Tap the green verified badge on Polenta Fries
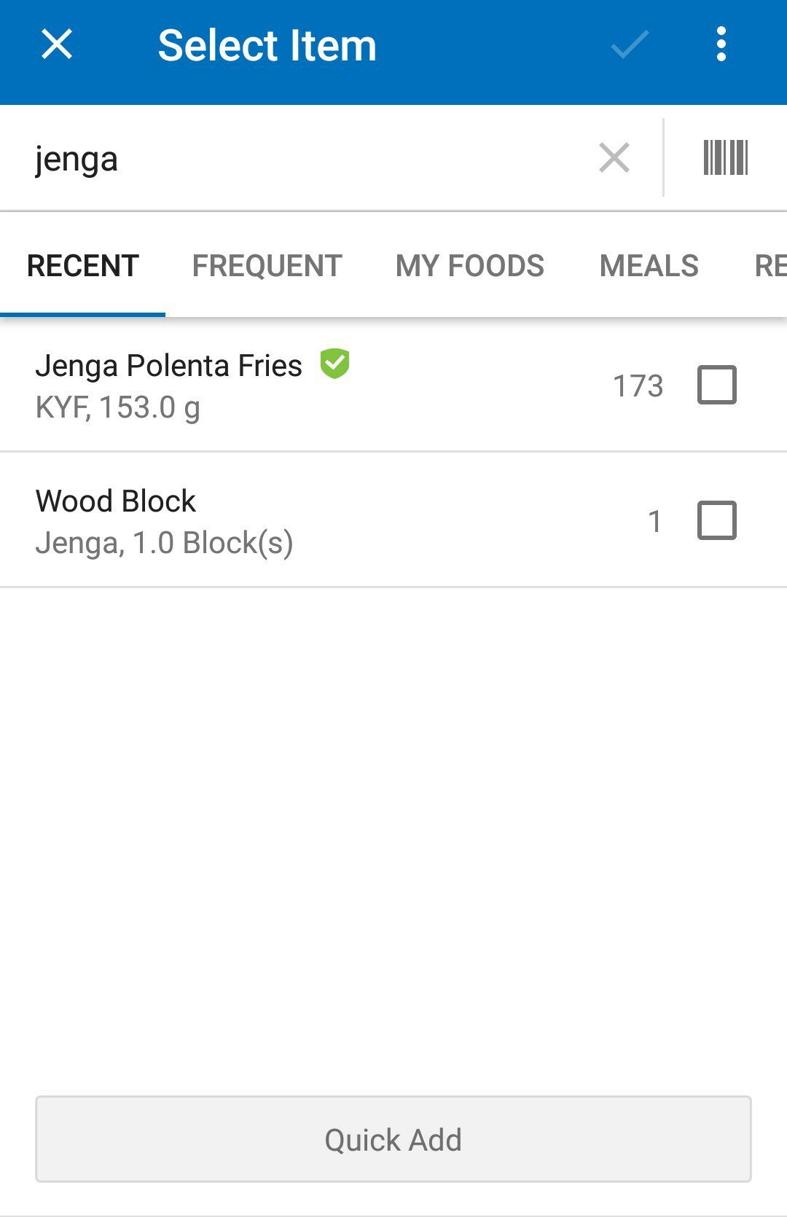The width and height of the screenshot is (787, 1217). click(x=335, y=364)
